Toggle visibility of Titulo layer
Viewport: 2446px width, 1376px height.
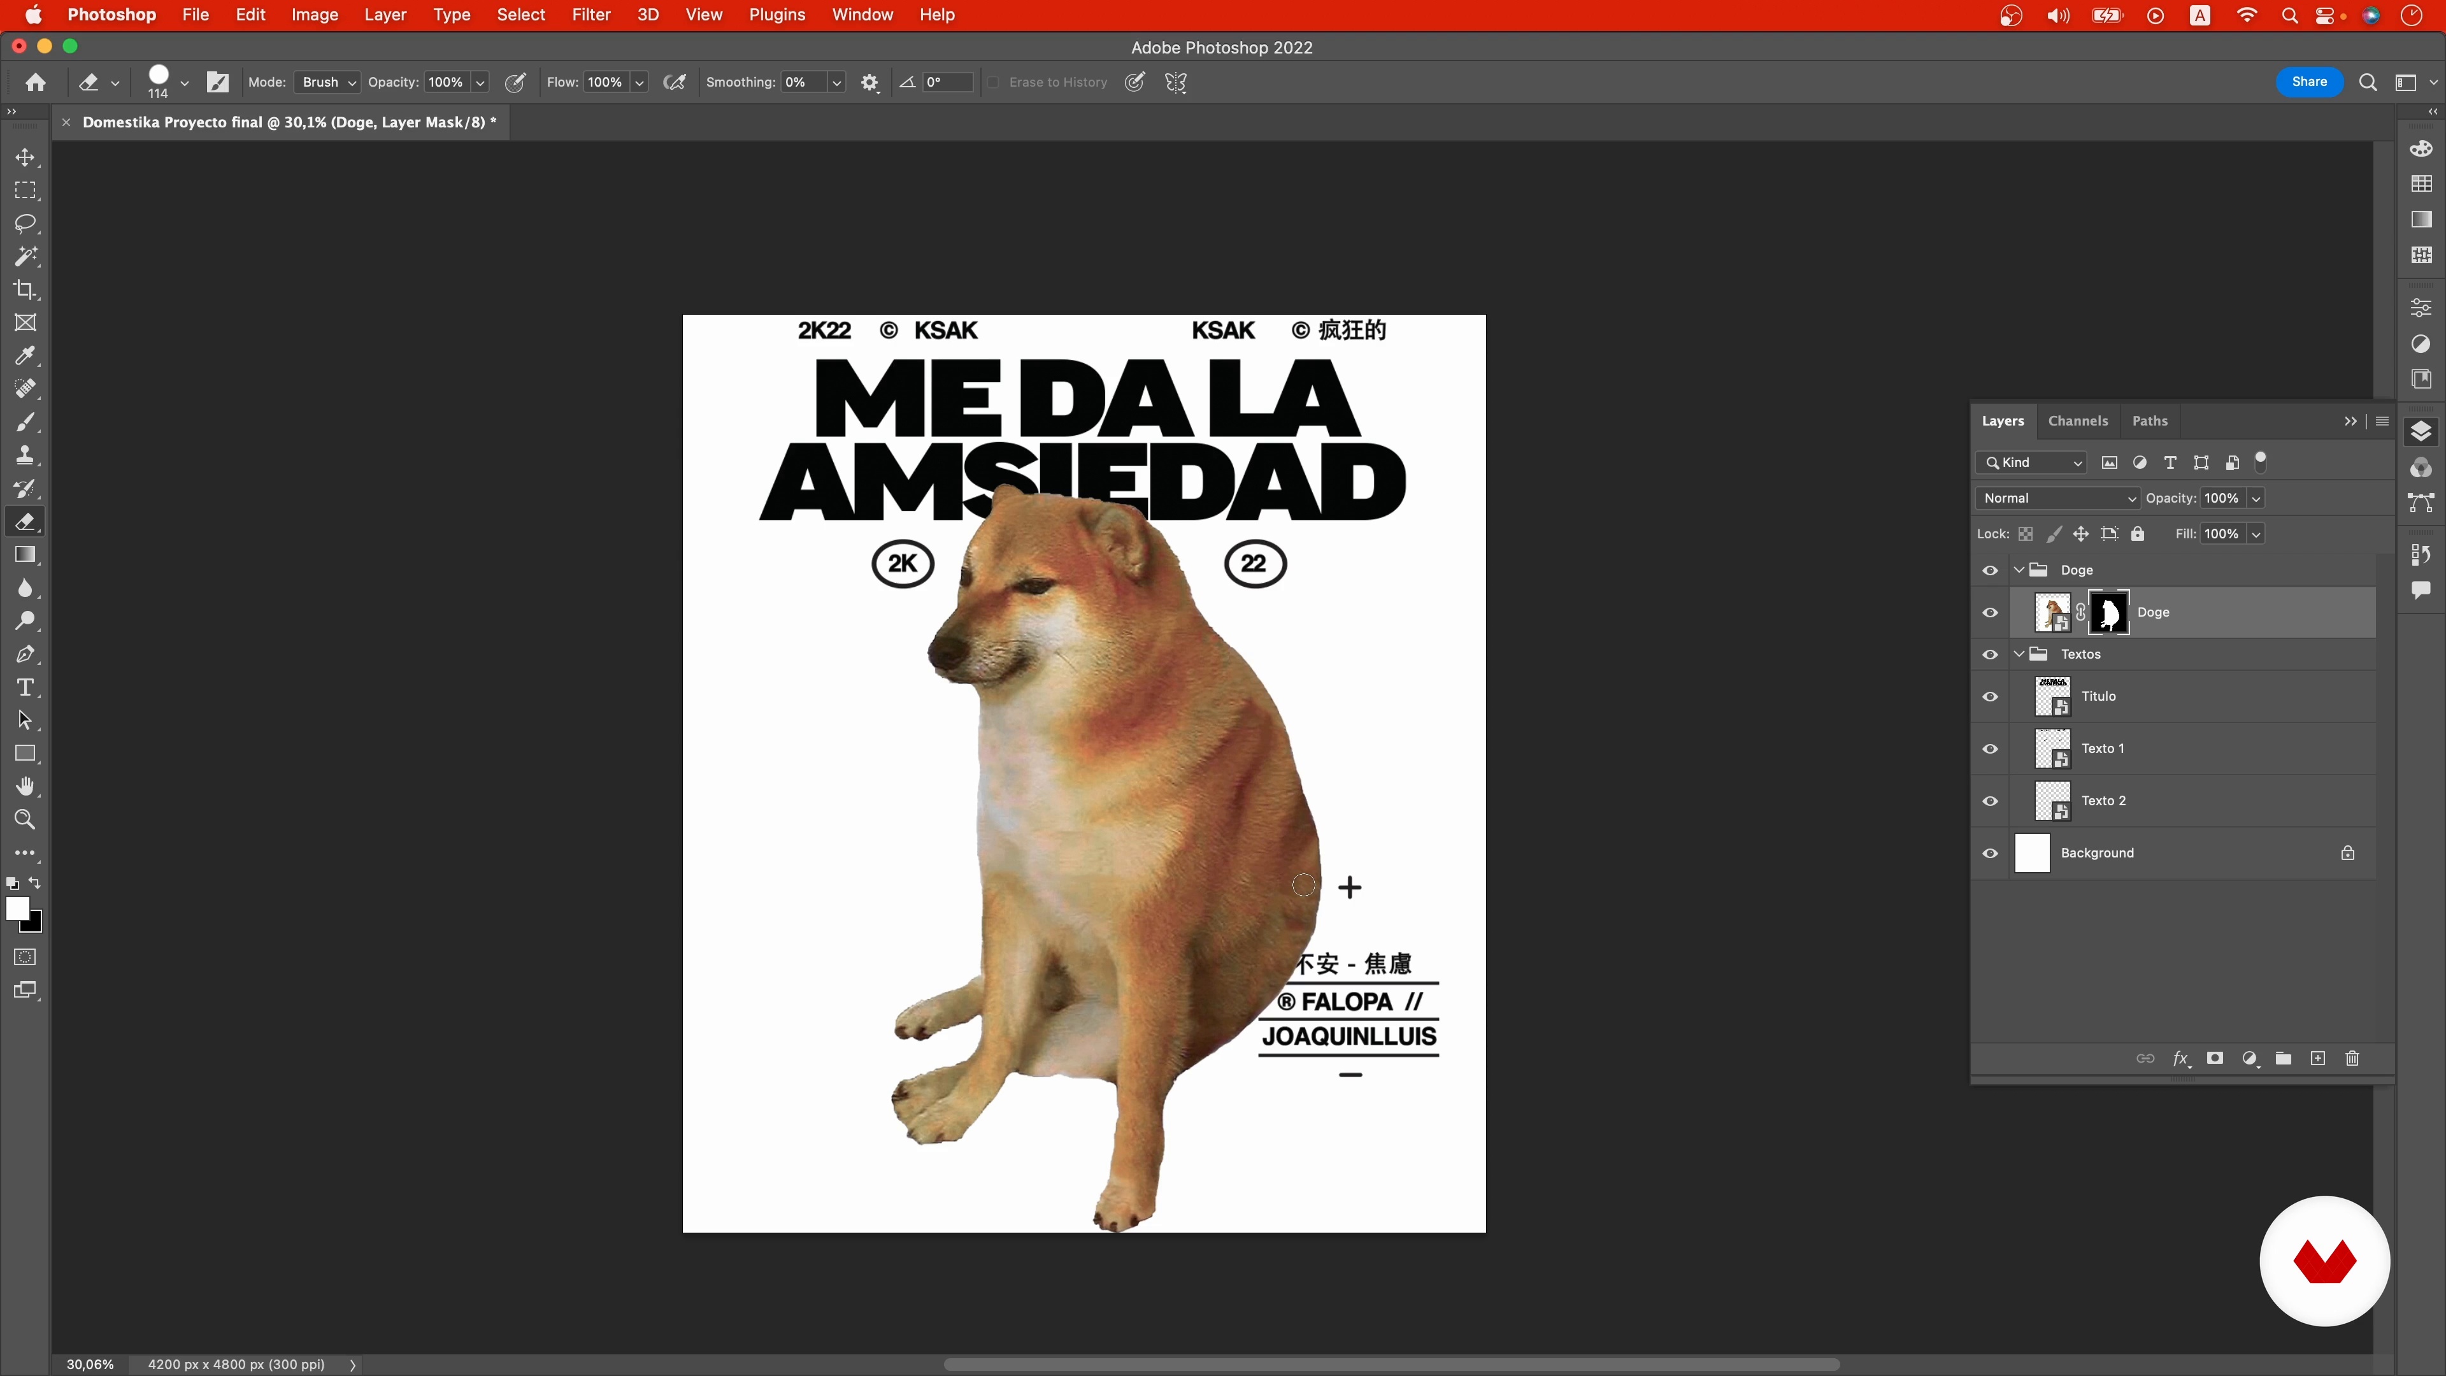pyautogui.click(x=1990, y=696)
